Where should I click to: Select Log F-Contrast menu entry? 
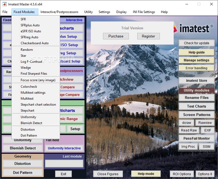[x=36, y=62]
